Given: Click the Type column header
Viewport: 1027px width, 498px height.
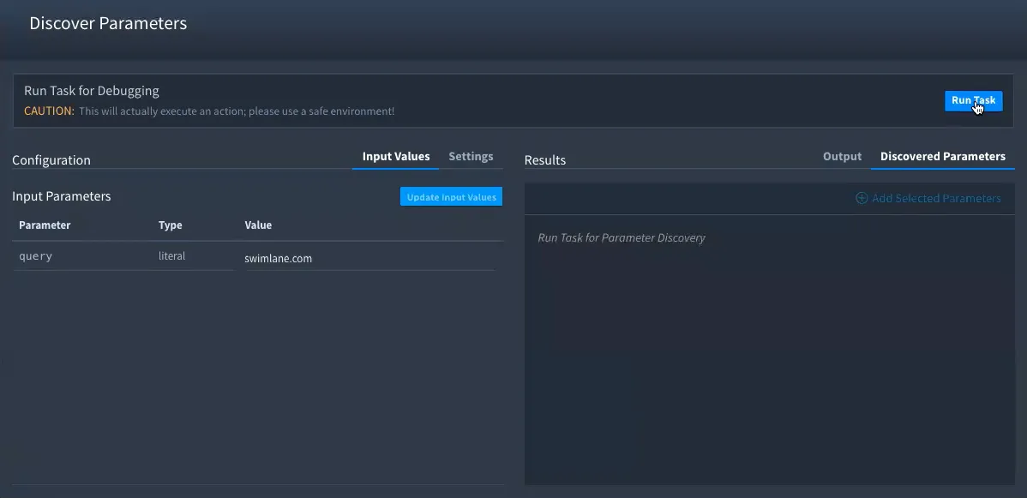Looking at the screenshot, I should tap(171, 225).
